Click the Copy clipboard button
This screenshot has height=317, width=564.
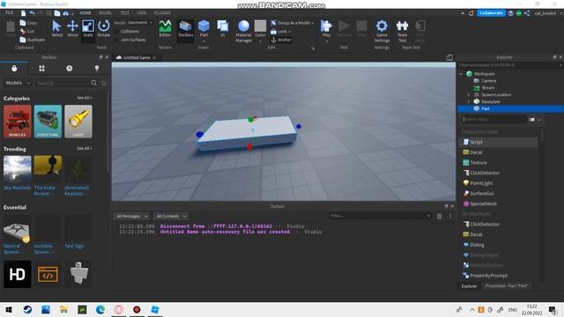click(x=28, y=23)
